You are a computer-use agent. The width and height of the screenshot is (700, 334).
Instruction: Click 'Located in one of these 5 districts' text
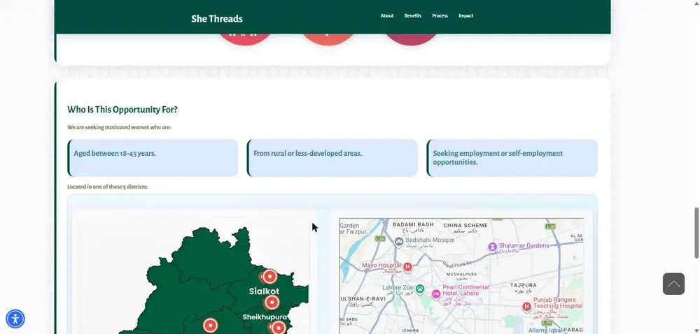pyautogui.click(x=107, y=187)
